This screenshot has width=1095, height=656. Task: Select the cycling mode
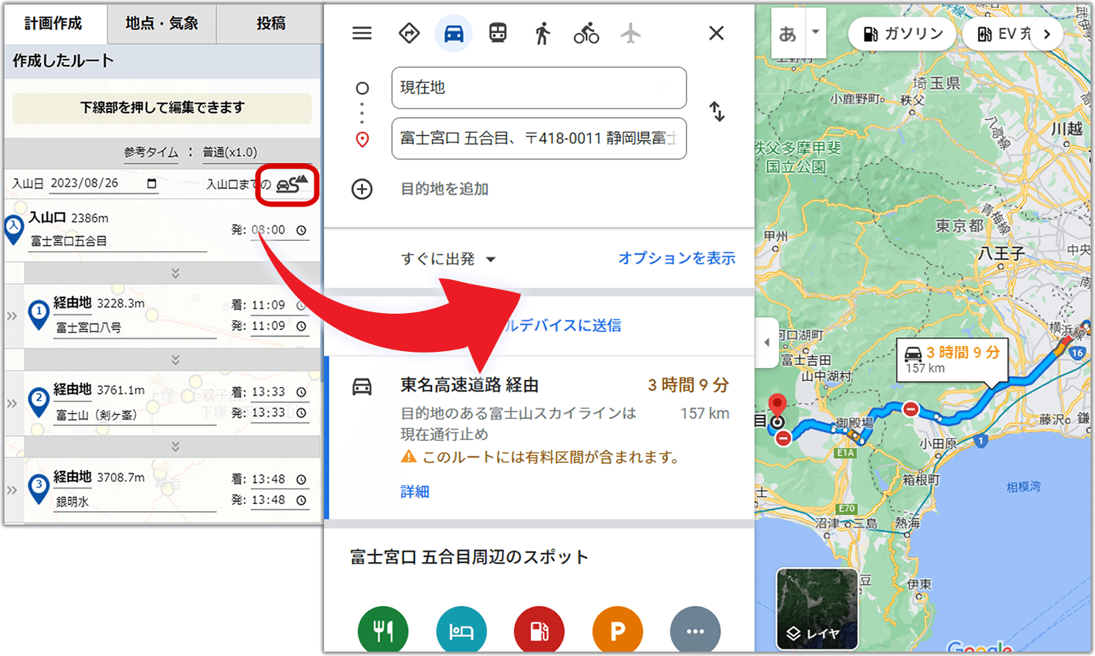tap(586, 34)
